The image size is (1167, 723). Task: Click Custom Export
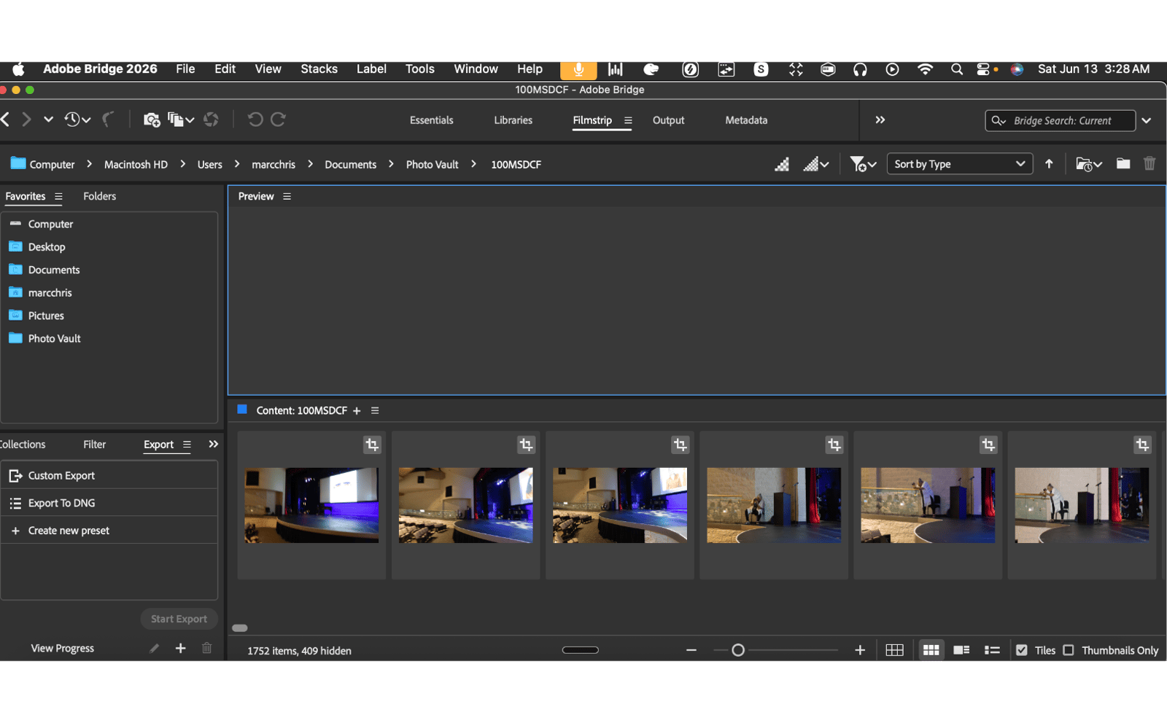point(109,476)
